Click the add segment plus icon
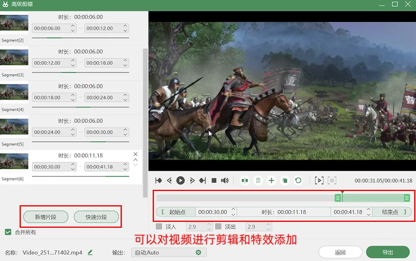The width and height of the screenshot is (416, 261). tap(272, 180)
